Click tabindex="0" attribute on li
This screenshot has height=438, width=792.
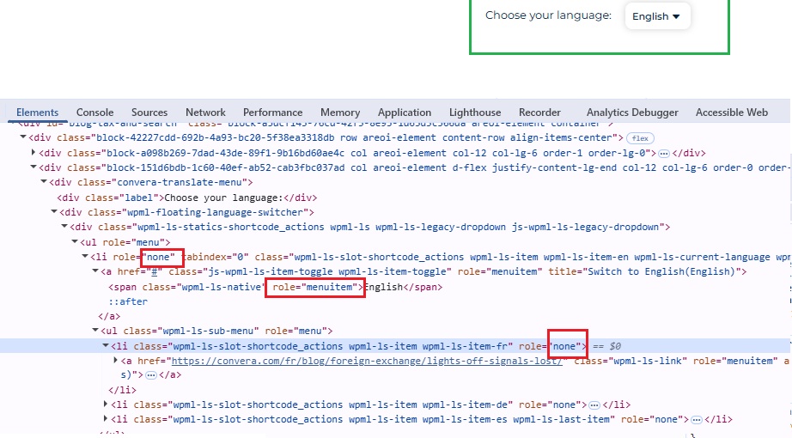[215, 257]
